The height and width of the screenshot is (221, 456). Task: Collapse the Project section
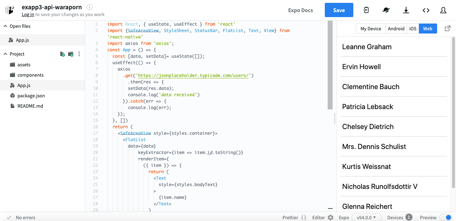[x=5, y=54]
